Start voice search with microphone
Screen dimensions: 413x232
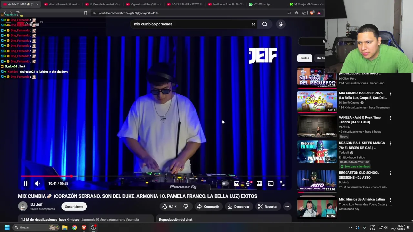tap(281, 24)
